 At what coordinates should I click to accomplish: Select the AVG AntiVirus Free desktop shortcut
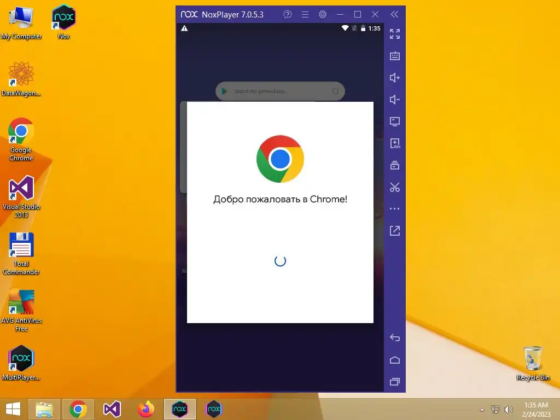point(21,311)
